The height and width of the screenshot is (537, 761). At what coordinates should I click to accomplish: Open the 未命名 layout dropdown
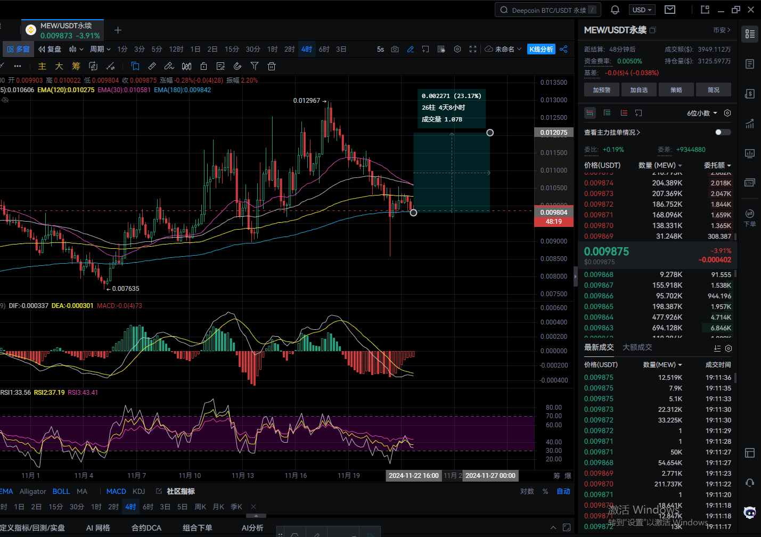tap(503, 49)
